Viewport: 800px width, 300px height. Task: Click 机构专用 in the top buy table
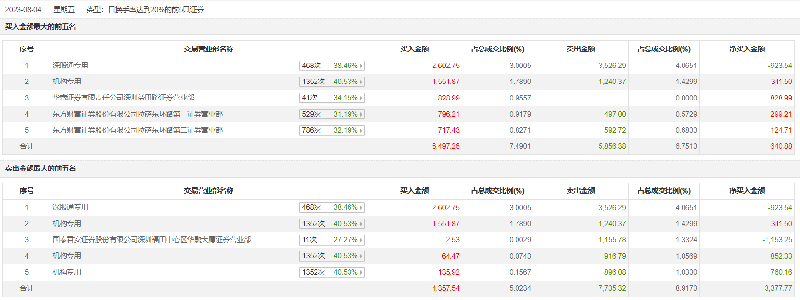click(67, 82)
